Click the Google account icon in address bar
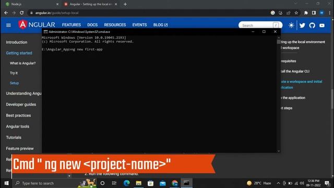The height and width of the screenshot is (188, 334). click(x=272, y=13)
